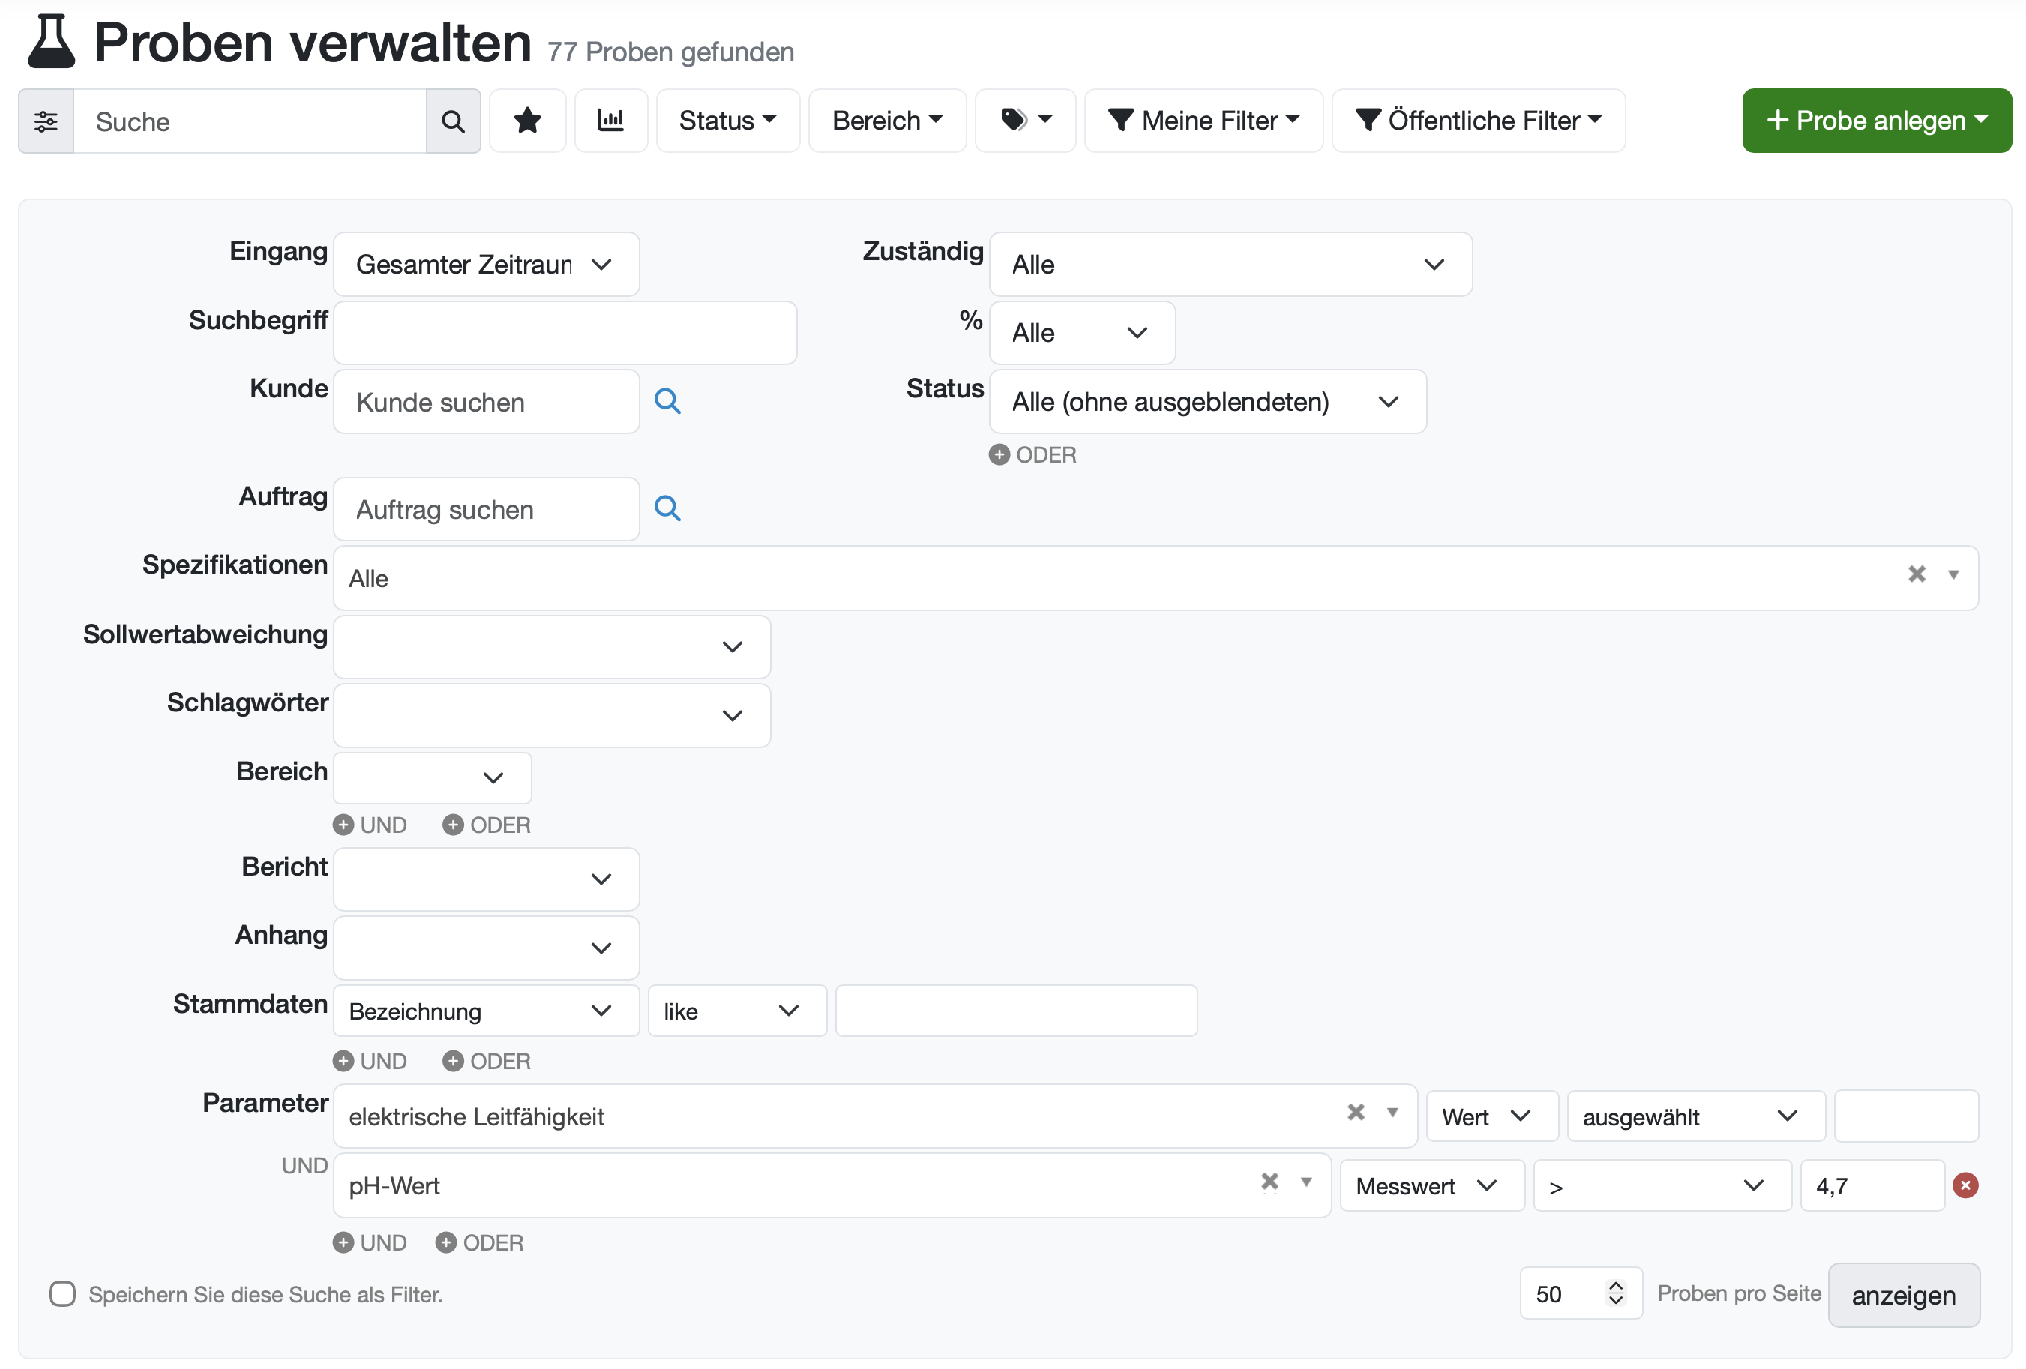Expand the Zuständig dropdown
This screenshot has height=1369, width=2026.
(1229, 264)
